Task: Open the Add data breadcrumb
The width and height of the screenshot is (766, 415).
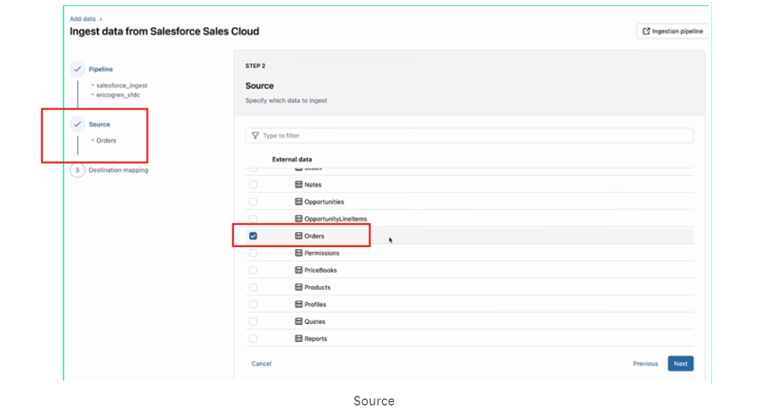Action: tap(82, 18)
